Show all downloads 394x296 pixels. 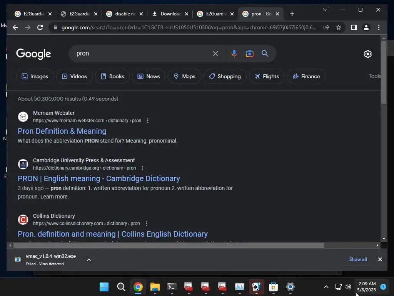click(358, 259)
